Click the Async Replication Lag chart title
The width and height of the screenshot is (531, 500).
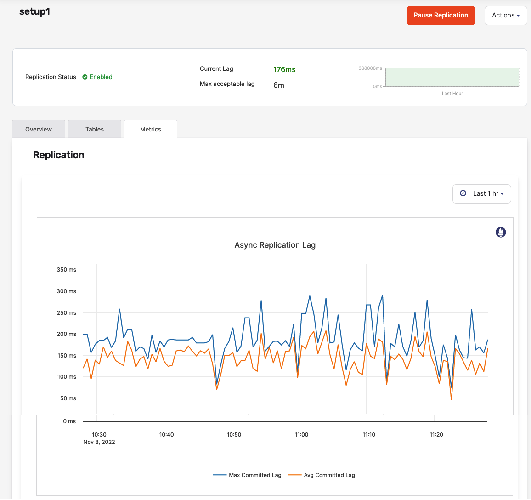click(x=275, y=245)
